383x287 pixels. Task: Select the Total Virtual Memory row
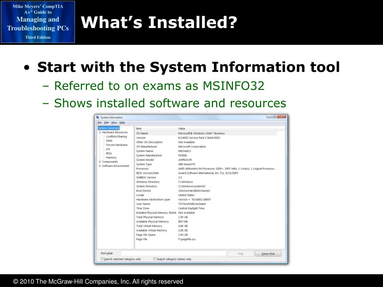206,226
